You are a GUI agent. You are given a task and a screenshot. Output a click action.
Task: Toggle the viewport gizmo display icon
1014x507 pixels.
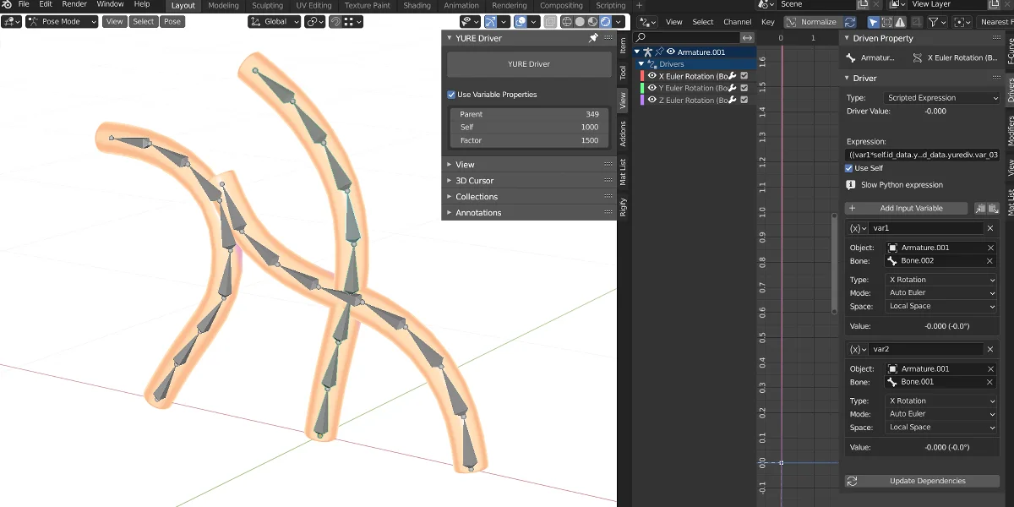click(x=490, y=21)
